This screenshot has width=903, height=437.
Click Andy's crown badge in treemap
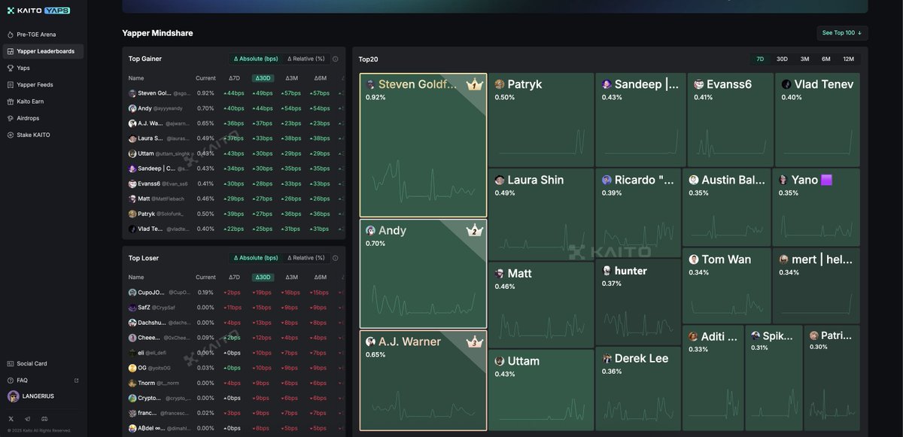[474, 231]
